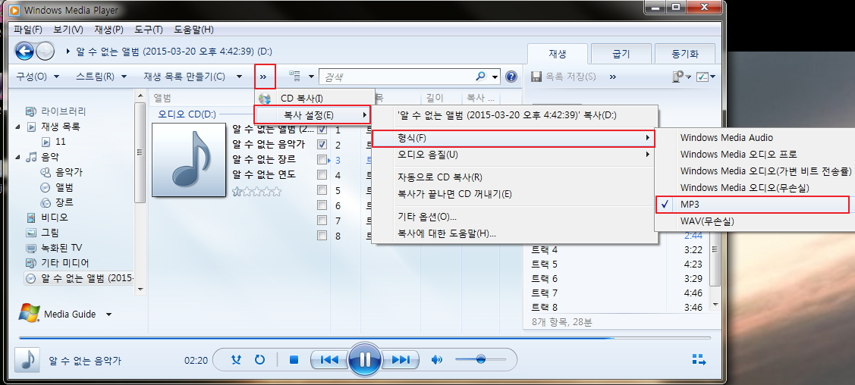Check track 4 checkbox
Screen dimensions: 855x385
322,175
